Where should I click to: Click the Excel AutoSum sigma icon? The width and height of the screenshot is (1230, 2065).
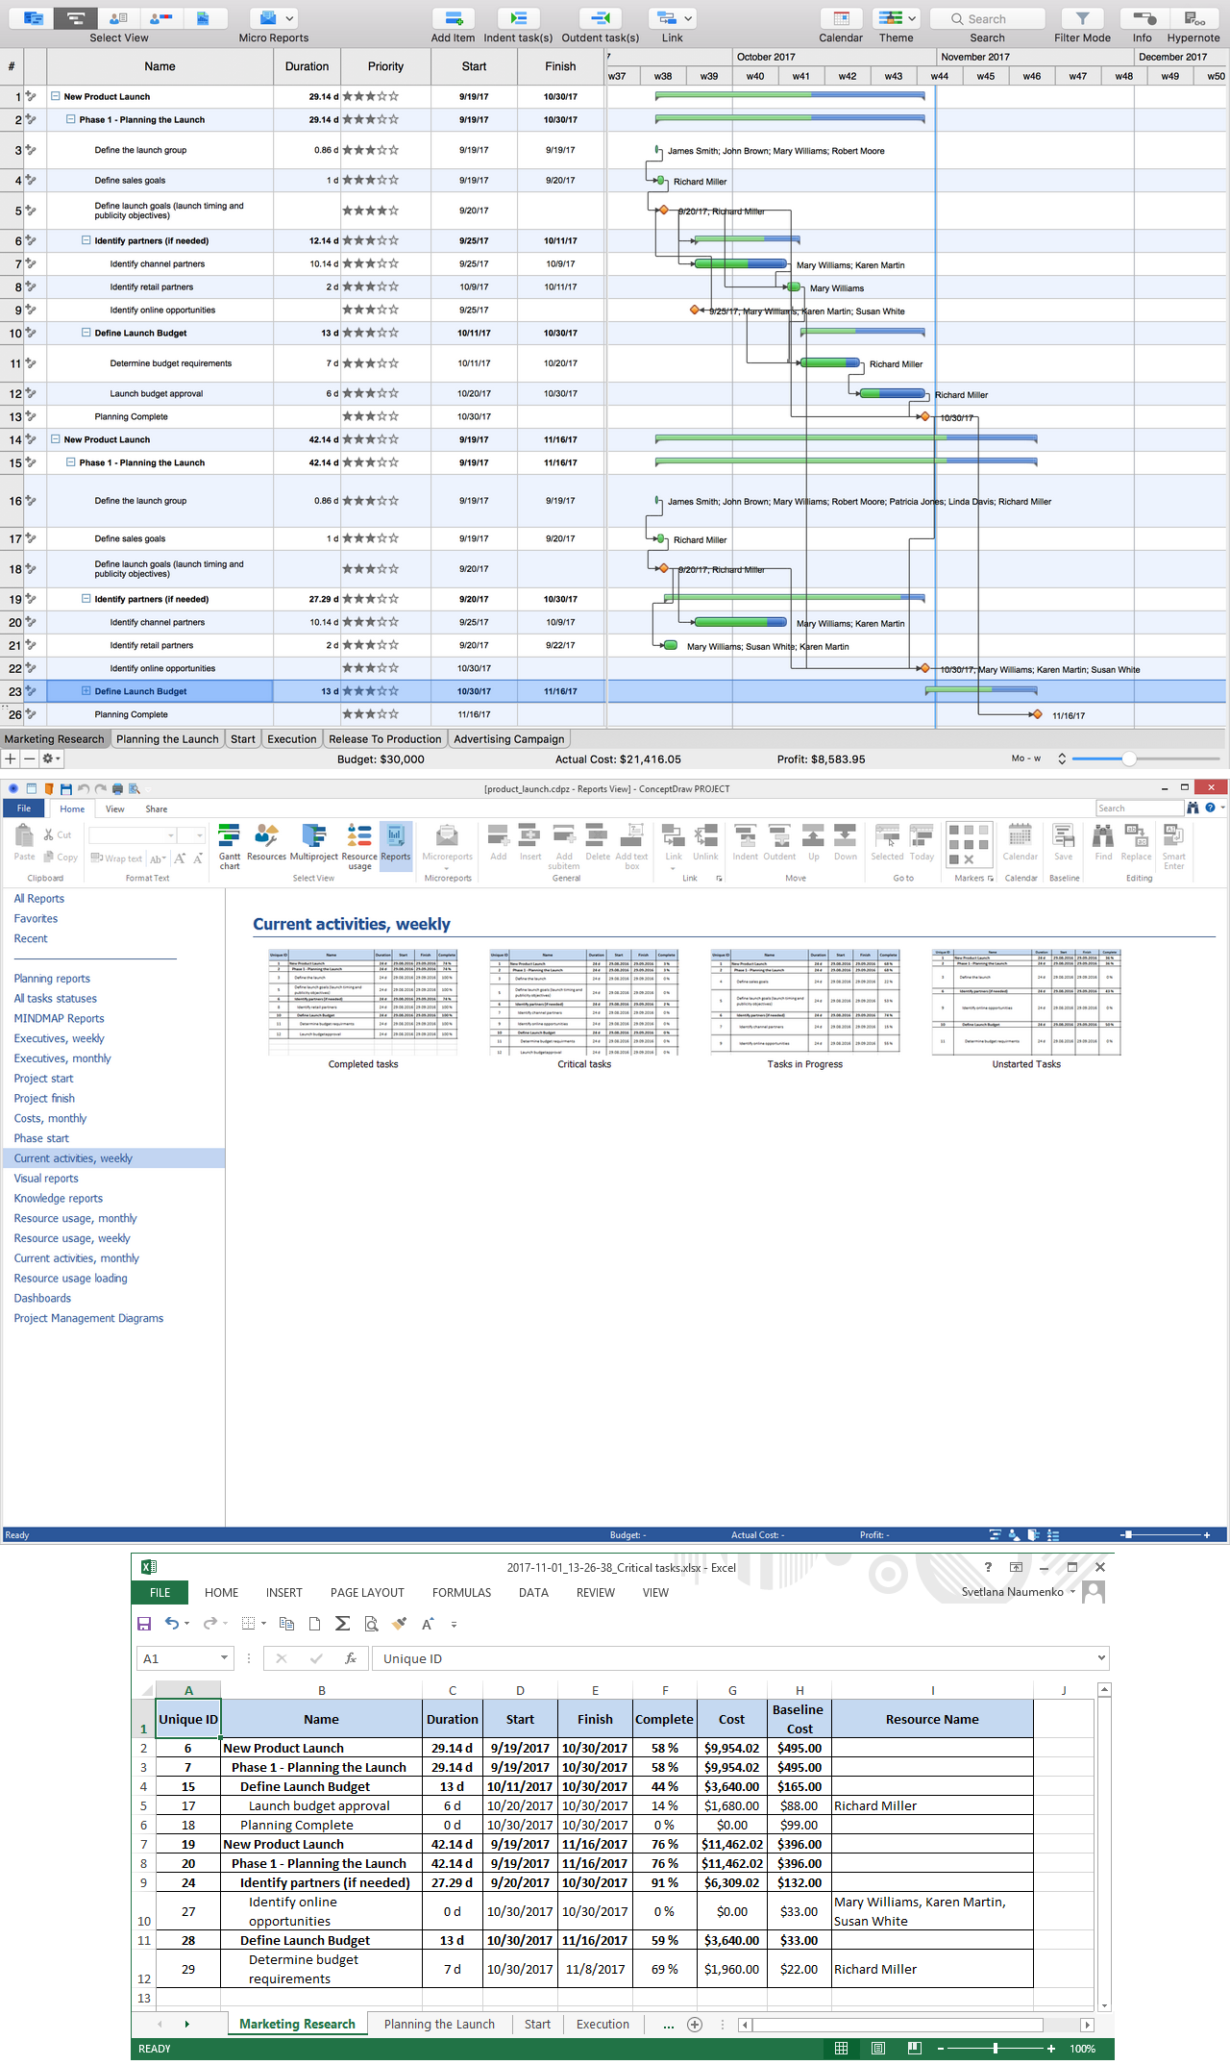click(342, 1624)
